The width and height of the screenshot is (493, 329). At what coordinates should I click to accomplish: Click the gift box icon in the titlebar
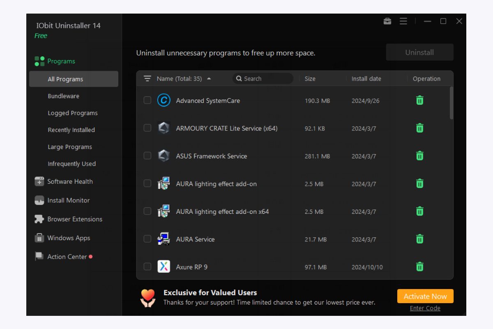click(387, 21)
